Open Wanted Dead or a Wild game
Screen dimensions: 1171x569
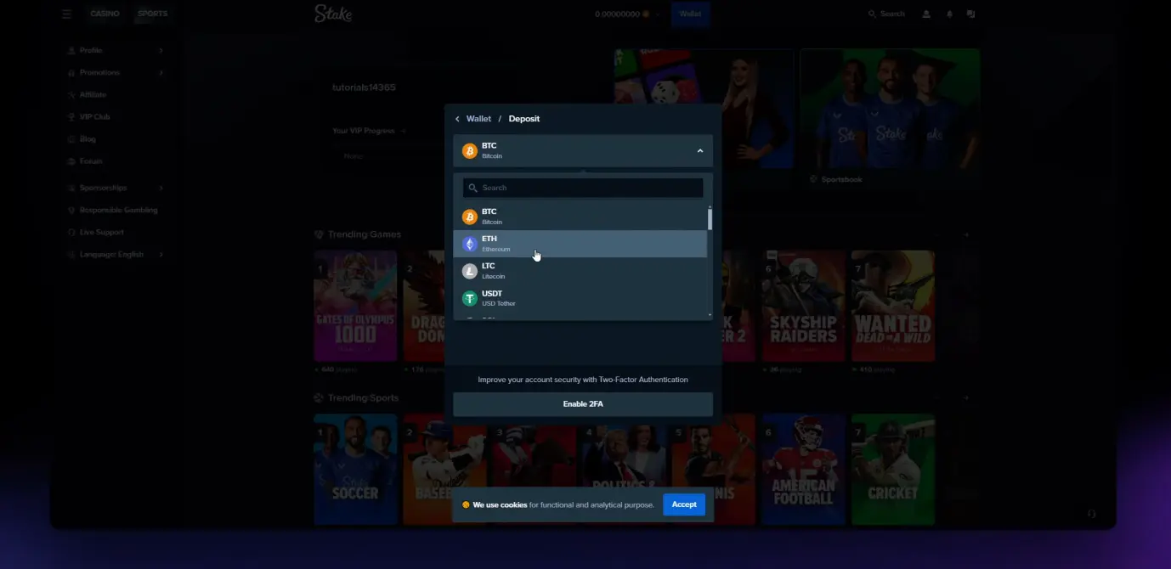click(x=893, y=306)
